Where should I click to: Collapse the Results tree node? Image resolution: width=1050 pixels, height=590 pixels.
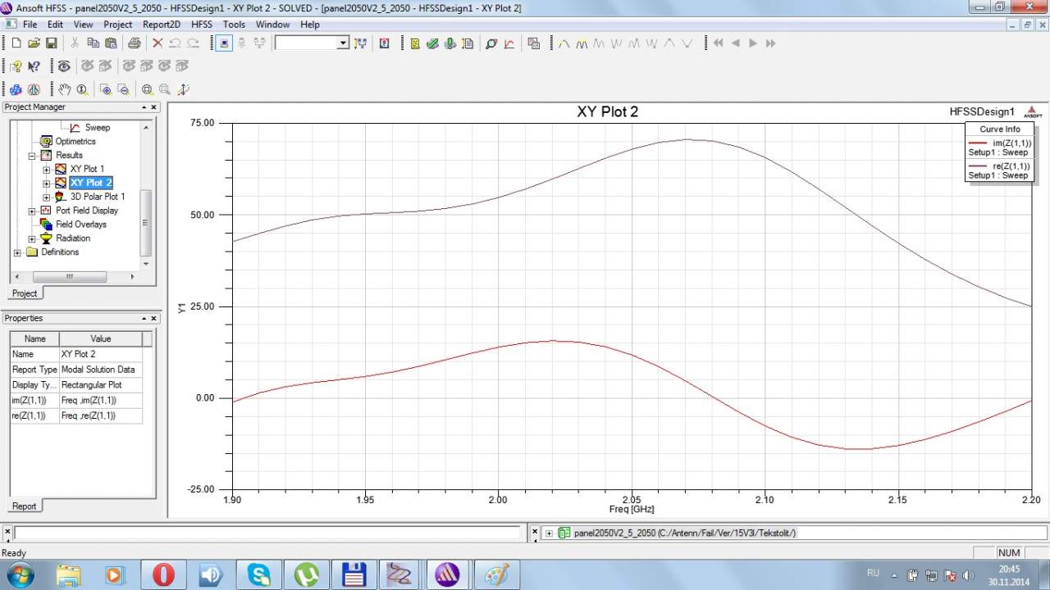(x=32, y=155)
